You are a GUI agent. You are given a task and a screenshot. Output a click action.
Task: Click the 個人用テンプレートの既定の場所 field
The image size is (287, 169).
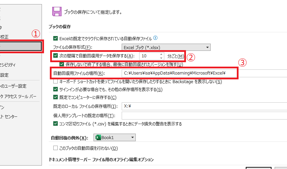(x=204, y=116)
